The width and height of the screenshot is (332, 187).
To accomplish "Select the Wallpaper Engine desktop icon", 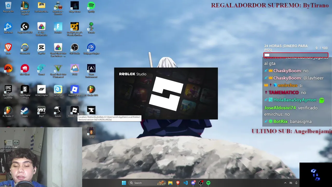I will 91,49.
